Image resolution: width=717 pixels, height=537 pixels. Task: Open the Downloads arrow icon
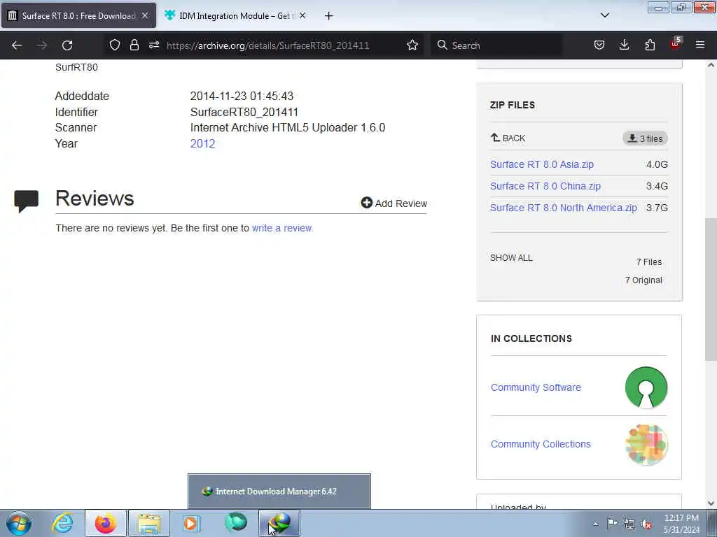coord(624,45)
